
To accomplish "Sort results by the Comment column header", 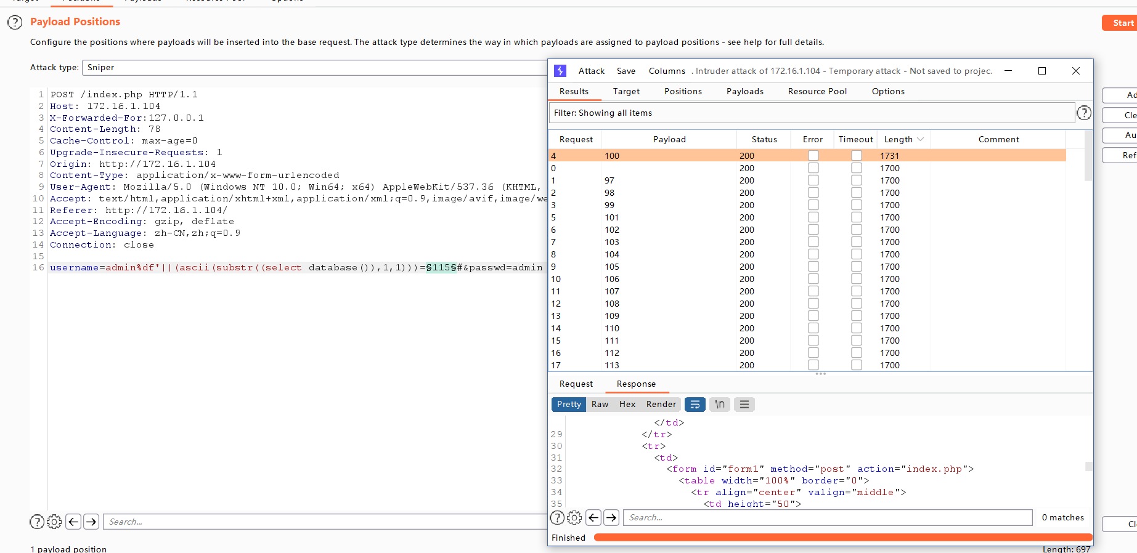I will [x=998, y=140].
